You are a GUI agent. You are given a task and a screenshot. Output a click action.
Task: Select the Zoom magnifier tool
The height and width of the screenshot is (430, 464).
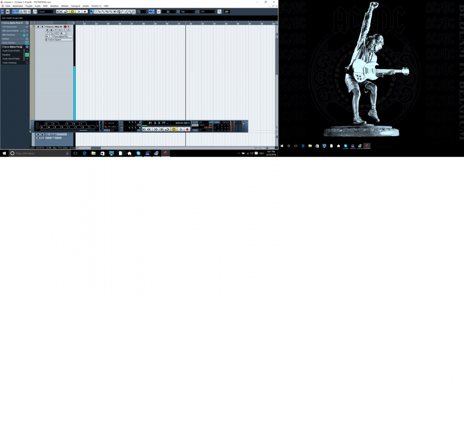pyautogui.click(x=111, y=12)
